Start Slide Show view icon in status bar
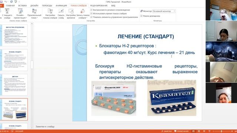Image resolution: width=237 pixels, height=133 pixels. click(209, 131)
